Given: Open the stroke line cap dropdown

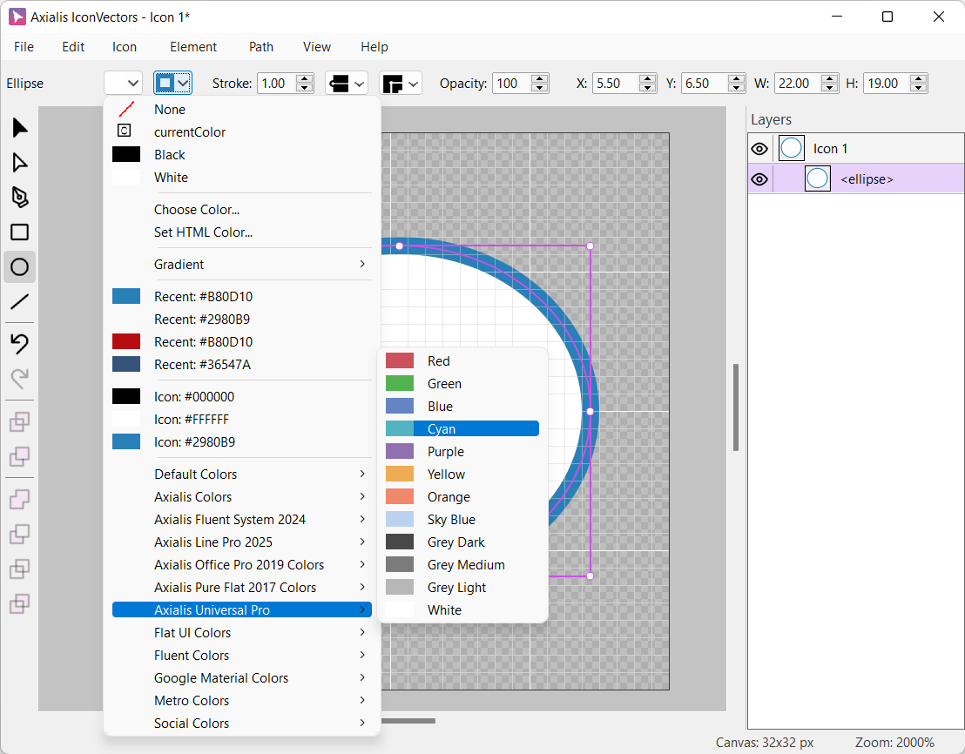Looking at the screenshot, I should click(x=346, y=84).
